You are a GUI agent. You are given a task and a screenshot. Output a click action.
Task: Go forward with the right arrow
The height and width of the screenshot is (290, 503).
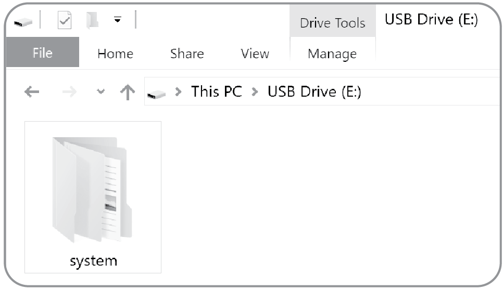tap(69, 92)
